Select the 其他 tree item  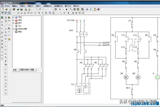tap(20, 32)
